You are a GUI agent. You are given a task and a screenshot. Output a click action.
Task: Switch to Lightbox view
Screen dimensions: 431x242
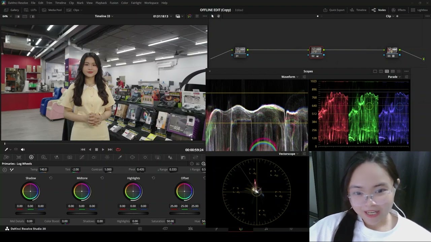[419, 10]
